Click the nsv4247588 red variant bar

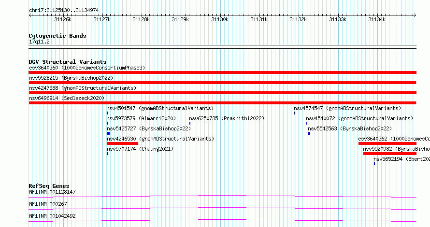[222, 93]
